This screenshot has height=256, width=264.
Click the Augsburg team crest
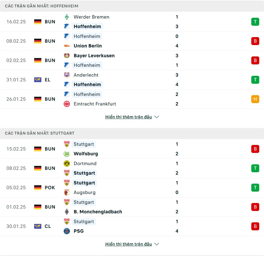tap(67, 192)
